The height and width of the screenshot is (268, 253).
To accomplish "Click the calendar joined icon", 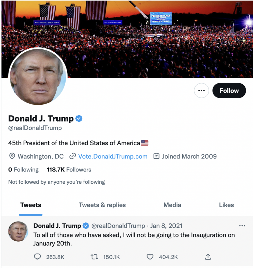I will pos(156,156).
